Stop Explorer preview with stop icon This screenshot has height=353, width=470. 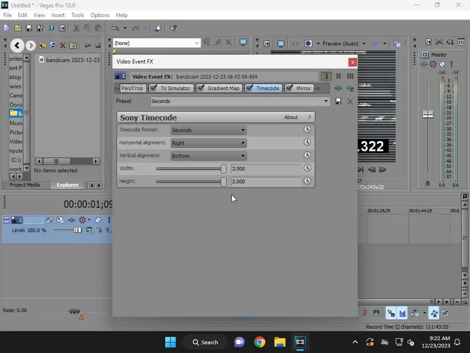98,46
